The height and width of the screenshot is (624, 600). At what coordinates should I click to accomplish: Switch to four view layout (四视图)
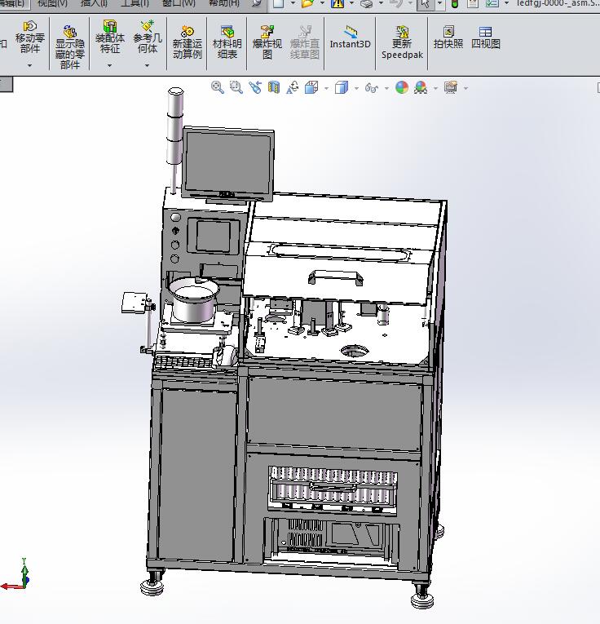pos(486,37)
